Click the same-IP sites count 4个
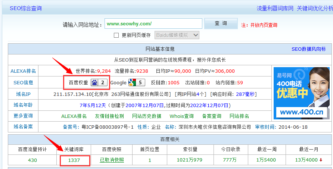The height and width of the screenshot is (169, 333). point(200,94)
